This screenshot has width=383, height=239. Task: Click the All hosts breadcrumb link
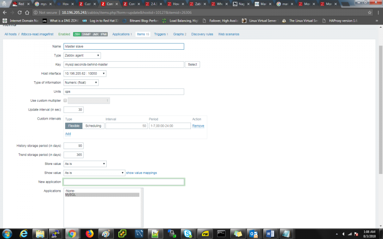(x=11, y=34)
